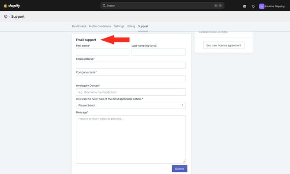
Task: Click the Intuitive Shipping account name
Action: [275, 6]
